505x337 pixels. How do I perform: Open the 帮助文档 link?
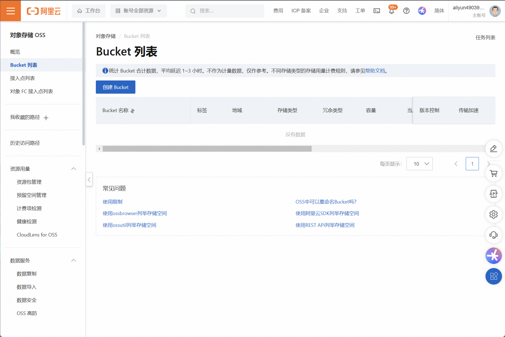[x=375, y=71]
